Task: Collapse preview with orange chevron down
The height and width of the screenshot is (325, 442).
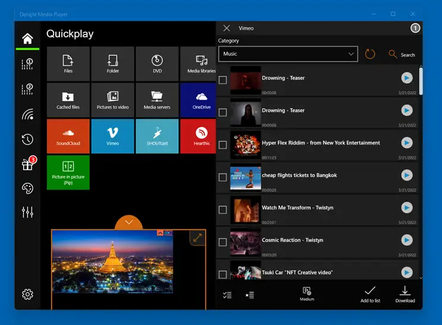Action: pos(129,222)
